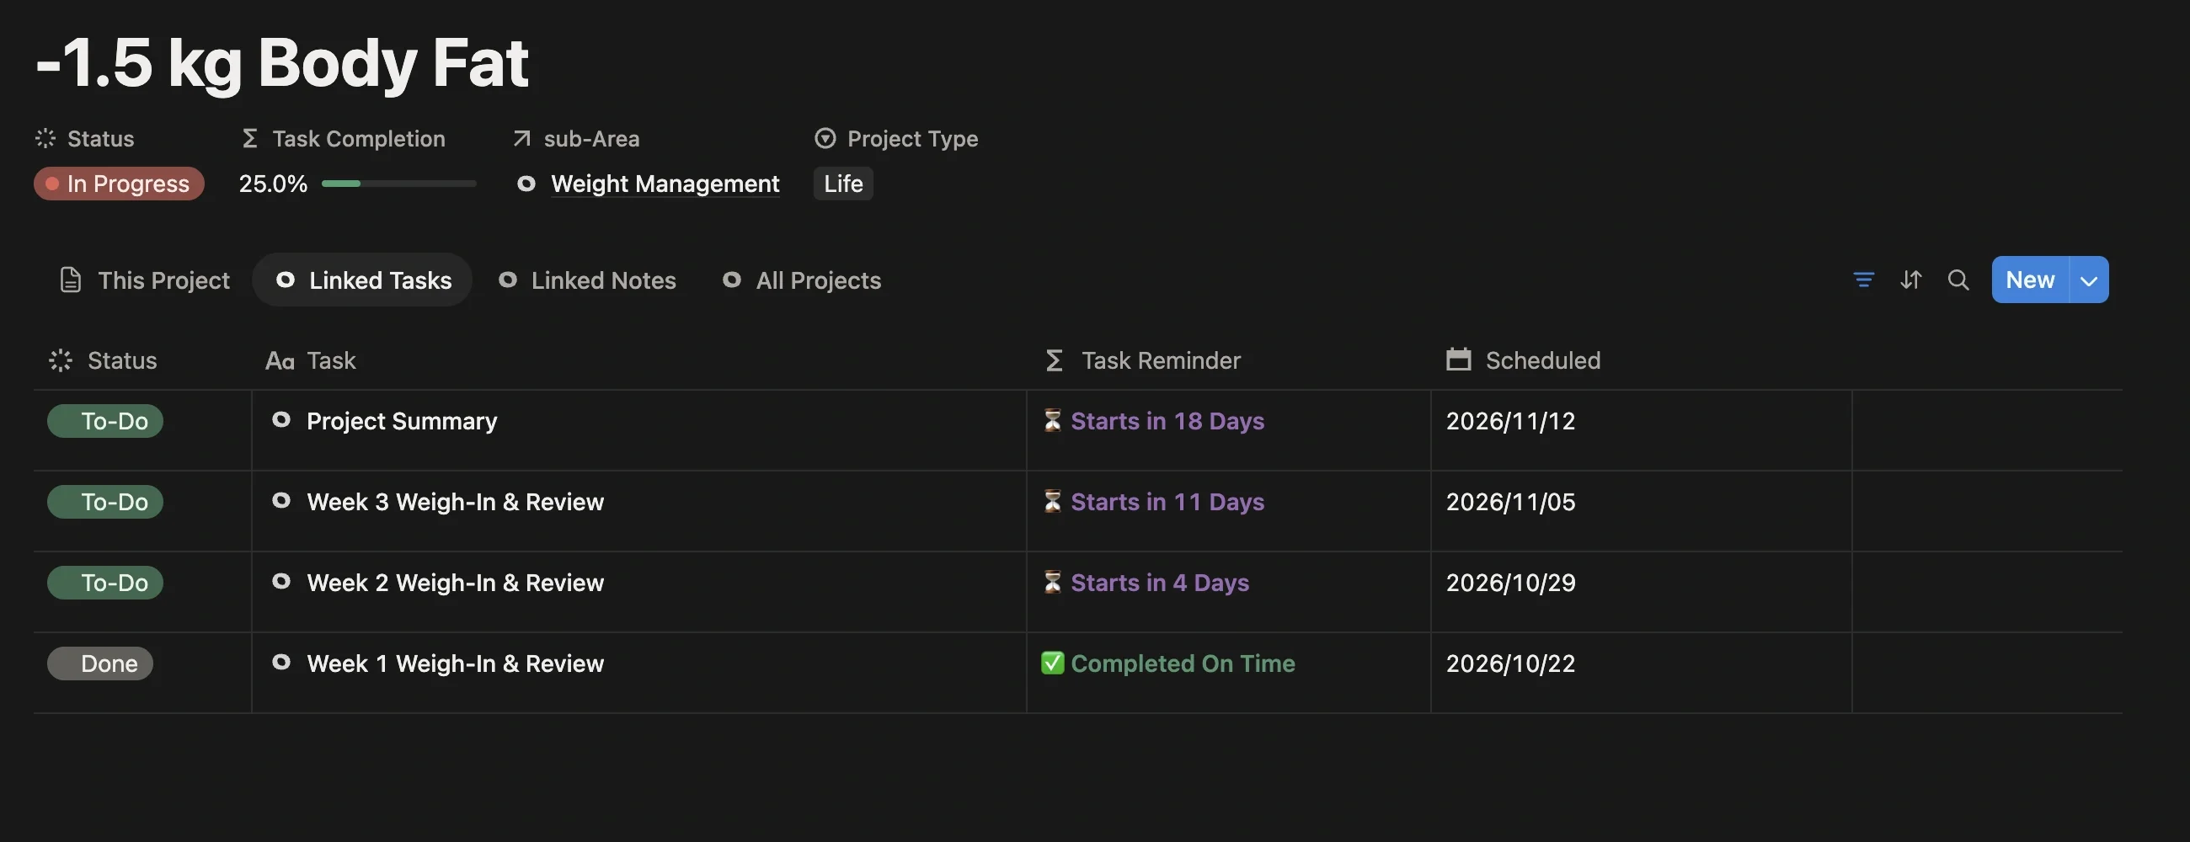Change Done status of Week 1 row
This screenshot has height=842, width=2190.
pyautogui.click(x=100, y=663)
